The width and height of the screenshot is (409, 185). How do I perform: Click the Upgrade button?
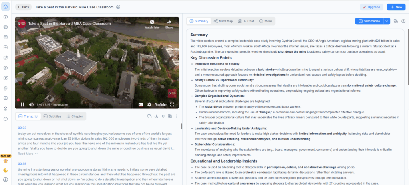tap(372, 7)
